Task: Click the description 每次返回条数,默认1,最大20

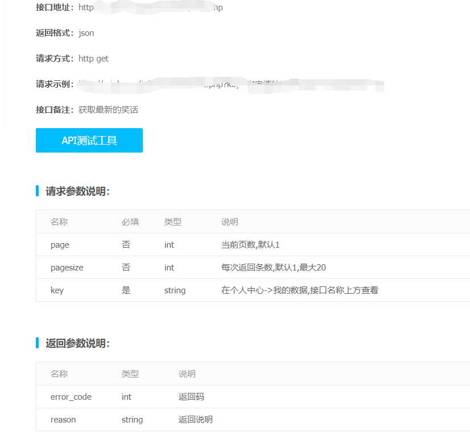Action: click(x=273, y=268)
